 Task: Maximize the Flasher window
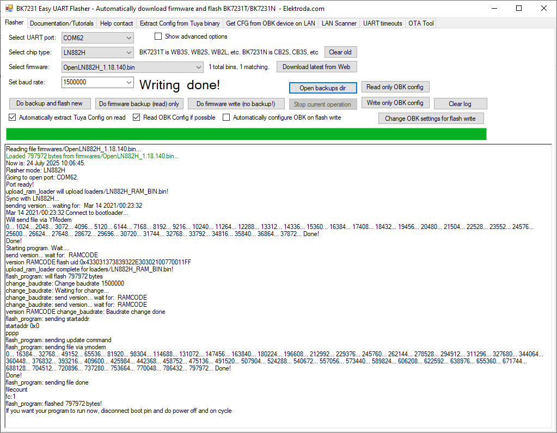(519, 8)
